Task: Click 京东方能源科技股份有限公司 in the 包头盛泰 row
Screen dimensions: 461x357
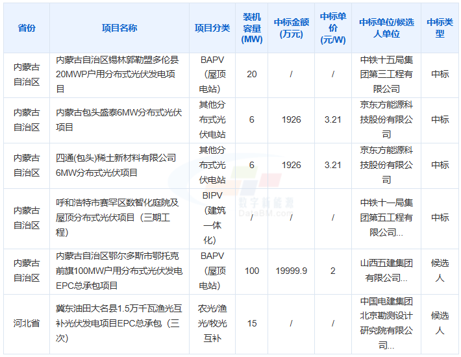Action: (x=386, y=120)
